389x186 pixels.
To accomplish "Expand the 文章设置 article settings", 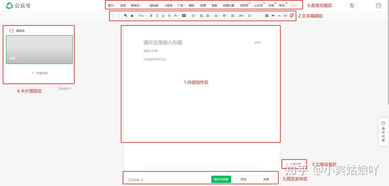I will tap(294, 164).
